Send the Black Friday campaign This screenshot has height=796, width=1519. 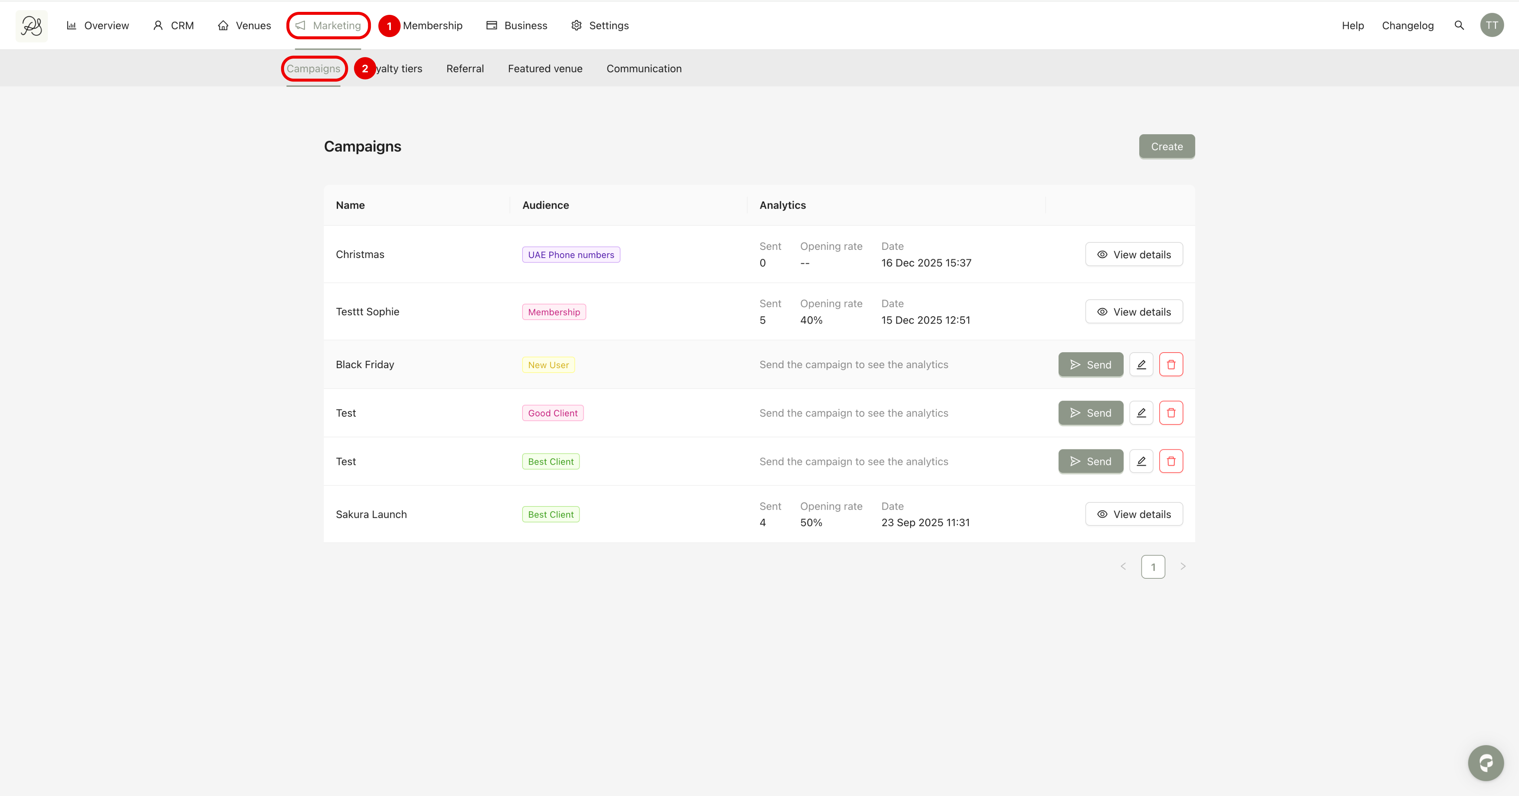click(x=1090, y=364)
